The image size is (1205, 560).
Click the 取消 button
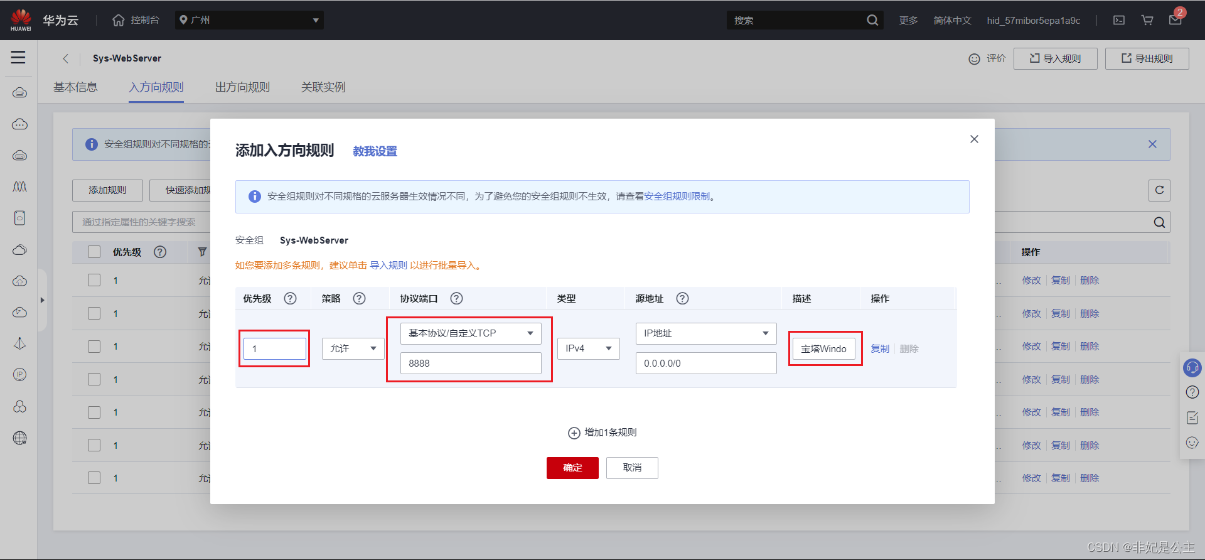tap(632, 468)
